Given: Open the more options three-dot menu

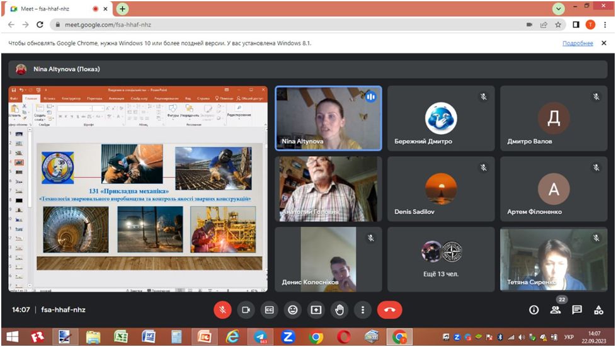Looking at the screenshot, I should 363,310.
